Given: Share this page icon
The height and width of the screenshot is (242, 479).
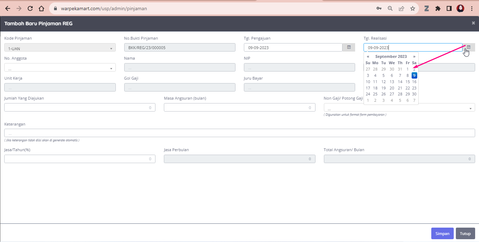Looking at the screenshot, I should (x=401, y=8).
